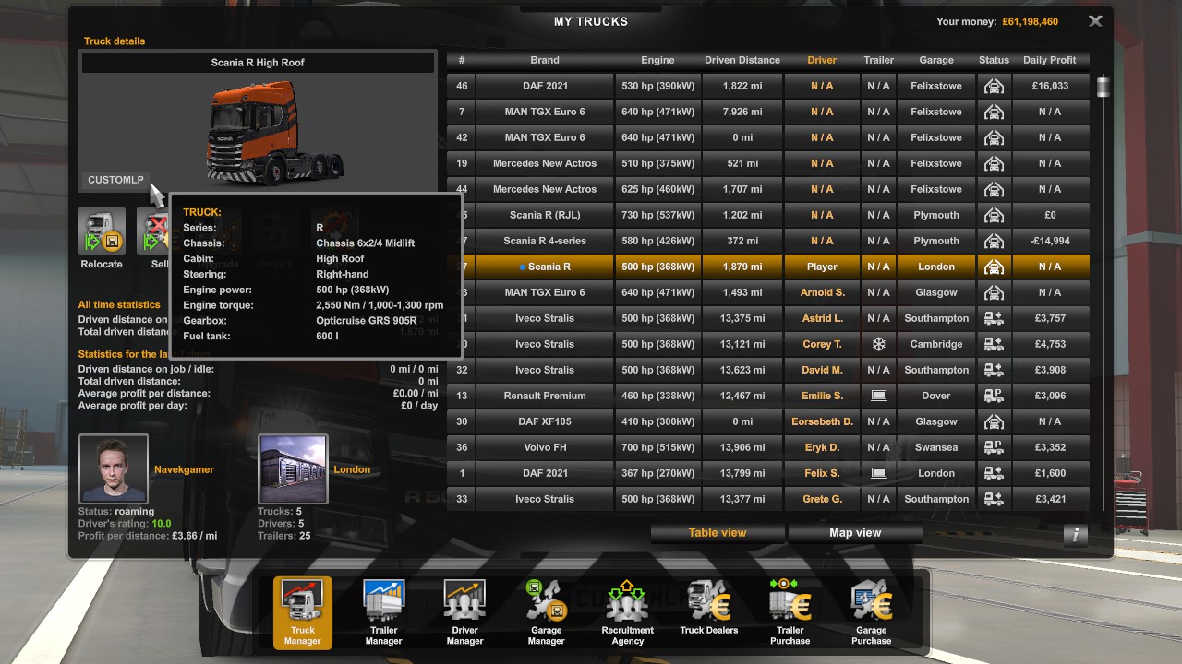This screenshot has width=1182, height=664.
Task: Open Trailer Purchase
Action: pyautogui.click(x=790, y=612)
